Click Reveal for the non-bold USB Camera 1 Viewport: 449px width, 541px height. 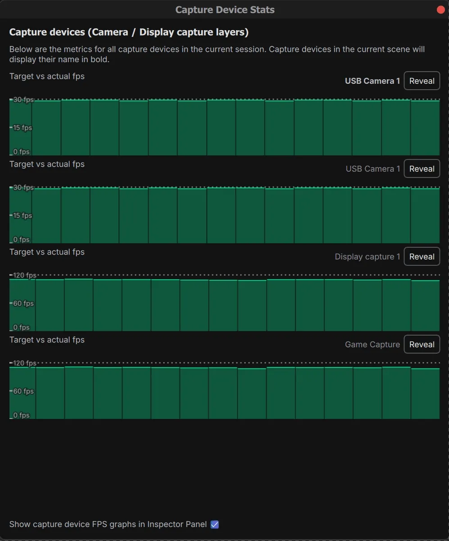click(422, 169)
